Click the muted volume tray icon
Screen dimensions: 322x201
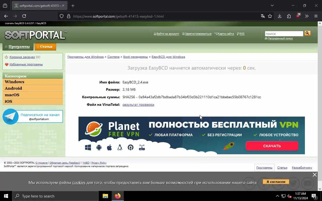[290, 196]
